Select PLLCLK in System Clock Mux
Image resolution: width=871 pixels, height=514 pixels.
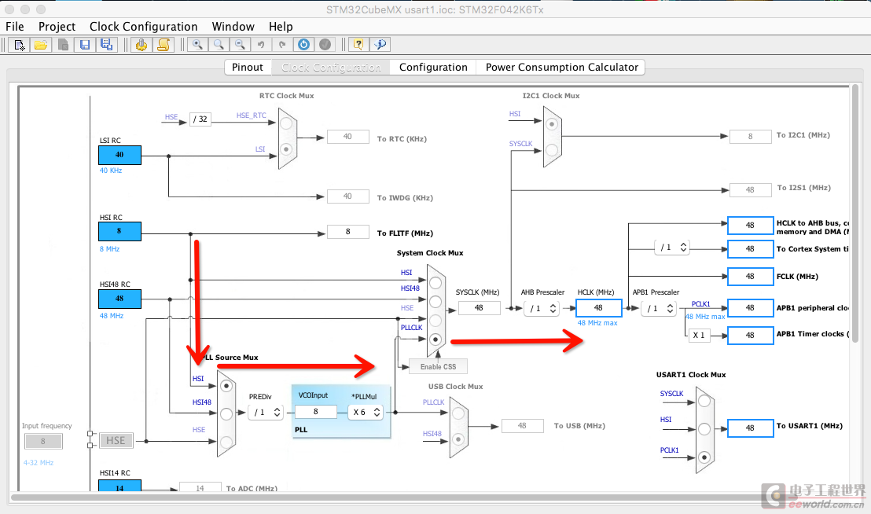pyautogui.click(x=435, y=340)
